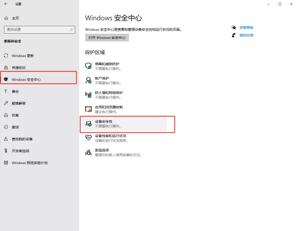The height and width of the screenshot is (231, 297).
Task: Open the 主页 home icon
Action: point(6,18)
